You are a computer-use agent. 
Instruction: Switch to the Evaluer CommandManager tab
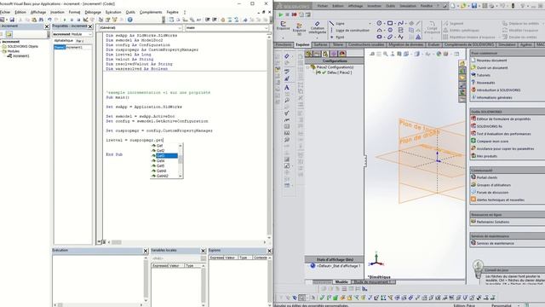[x=433, y=45]
